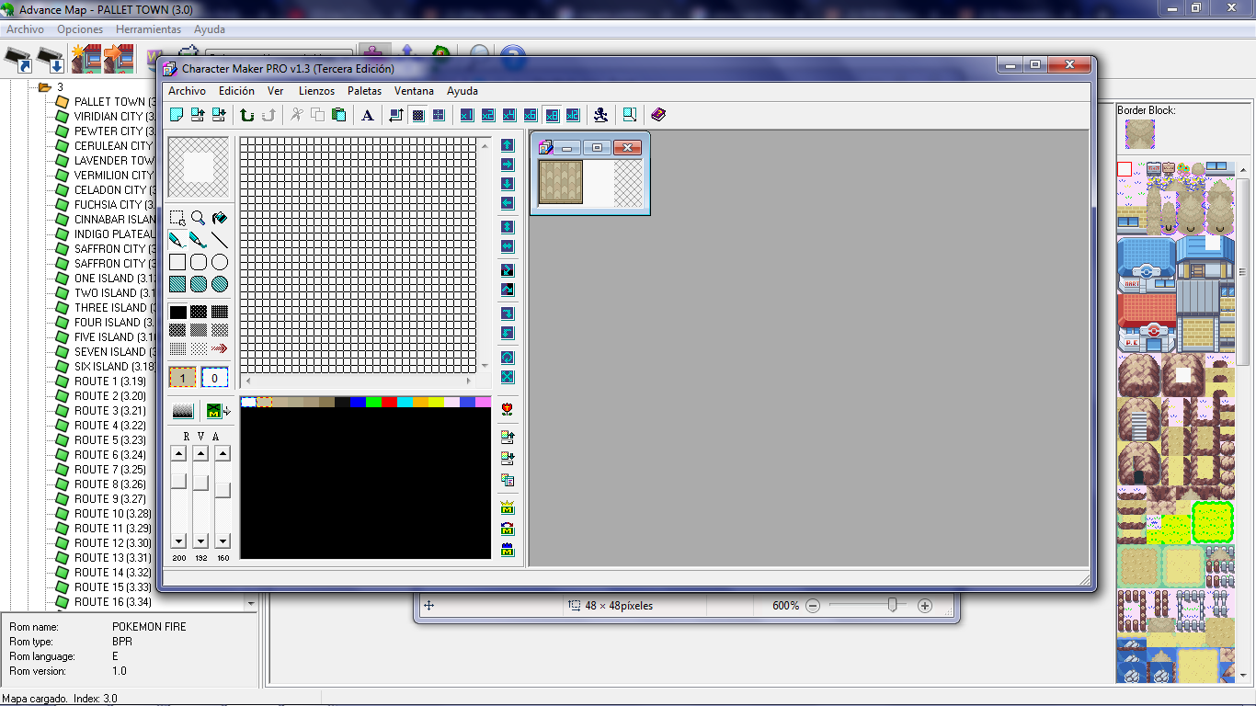Click the zoom in plus button near 600%
This screenshot has height=706, width=1256.
pos(925,606)
